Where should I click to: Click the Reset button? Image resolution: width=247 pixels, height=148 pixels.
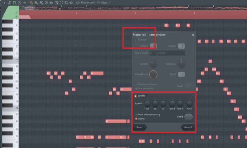coord(139,127)
